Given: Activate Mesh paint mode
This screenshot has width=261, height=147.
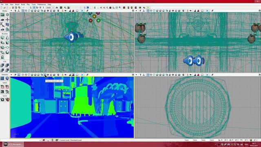Looking at the screenshot, I should click(x=2, y=24).
